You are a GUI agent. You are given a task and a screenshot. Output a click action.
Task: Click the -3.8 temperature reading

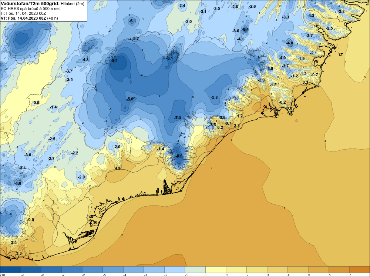(222, 117)
